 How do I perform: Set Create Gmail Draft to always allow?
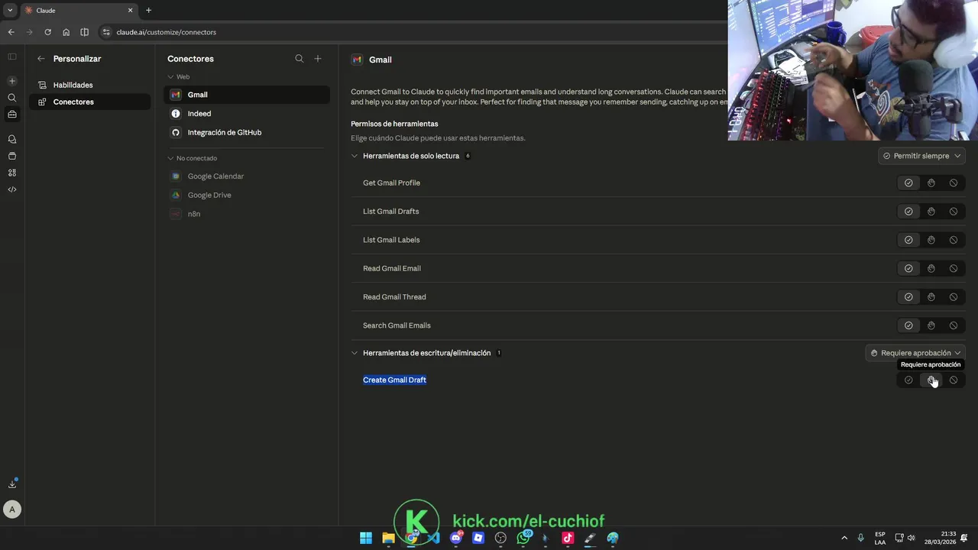point(908,380)
